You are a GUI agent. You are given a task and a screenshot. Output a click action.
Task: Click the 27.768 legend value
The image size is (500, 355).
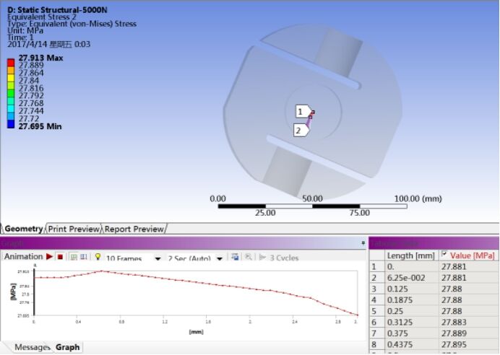(x=31, y=103)
